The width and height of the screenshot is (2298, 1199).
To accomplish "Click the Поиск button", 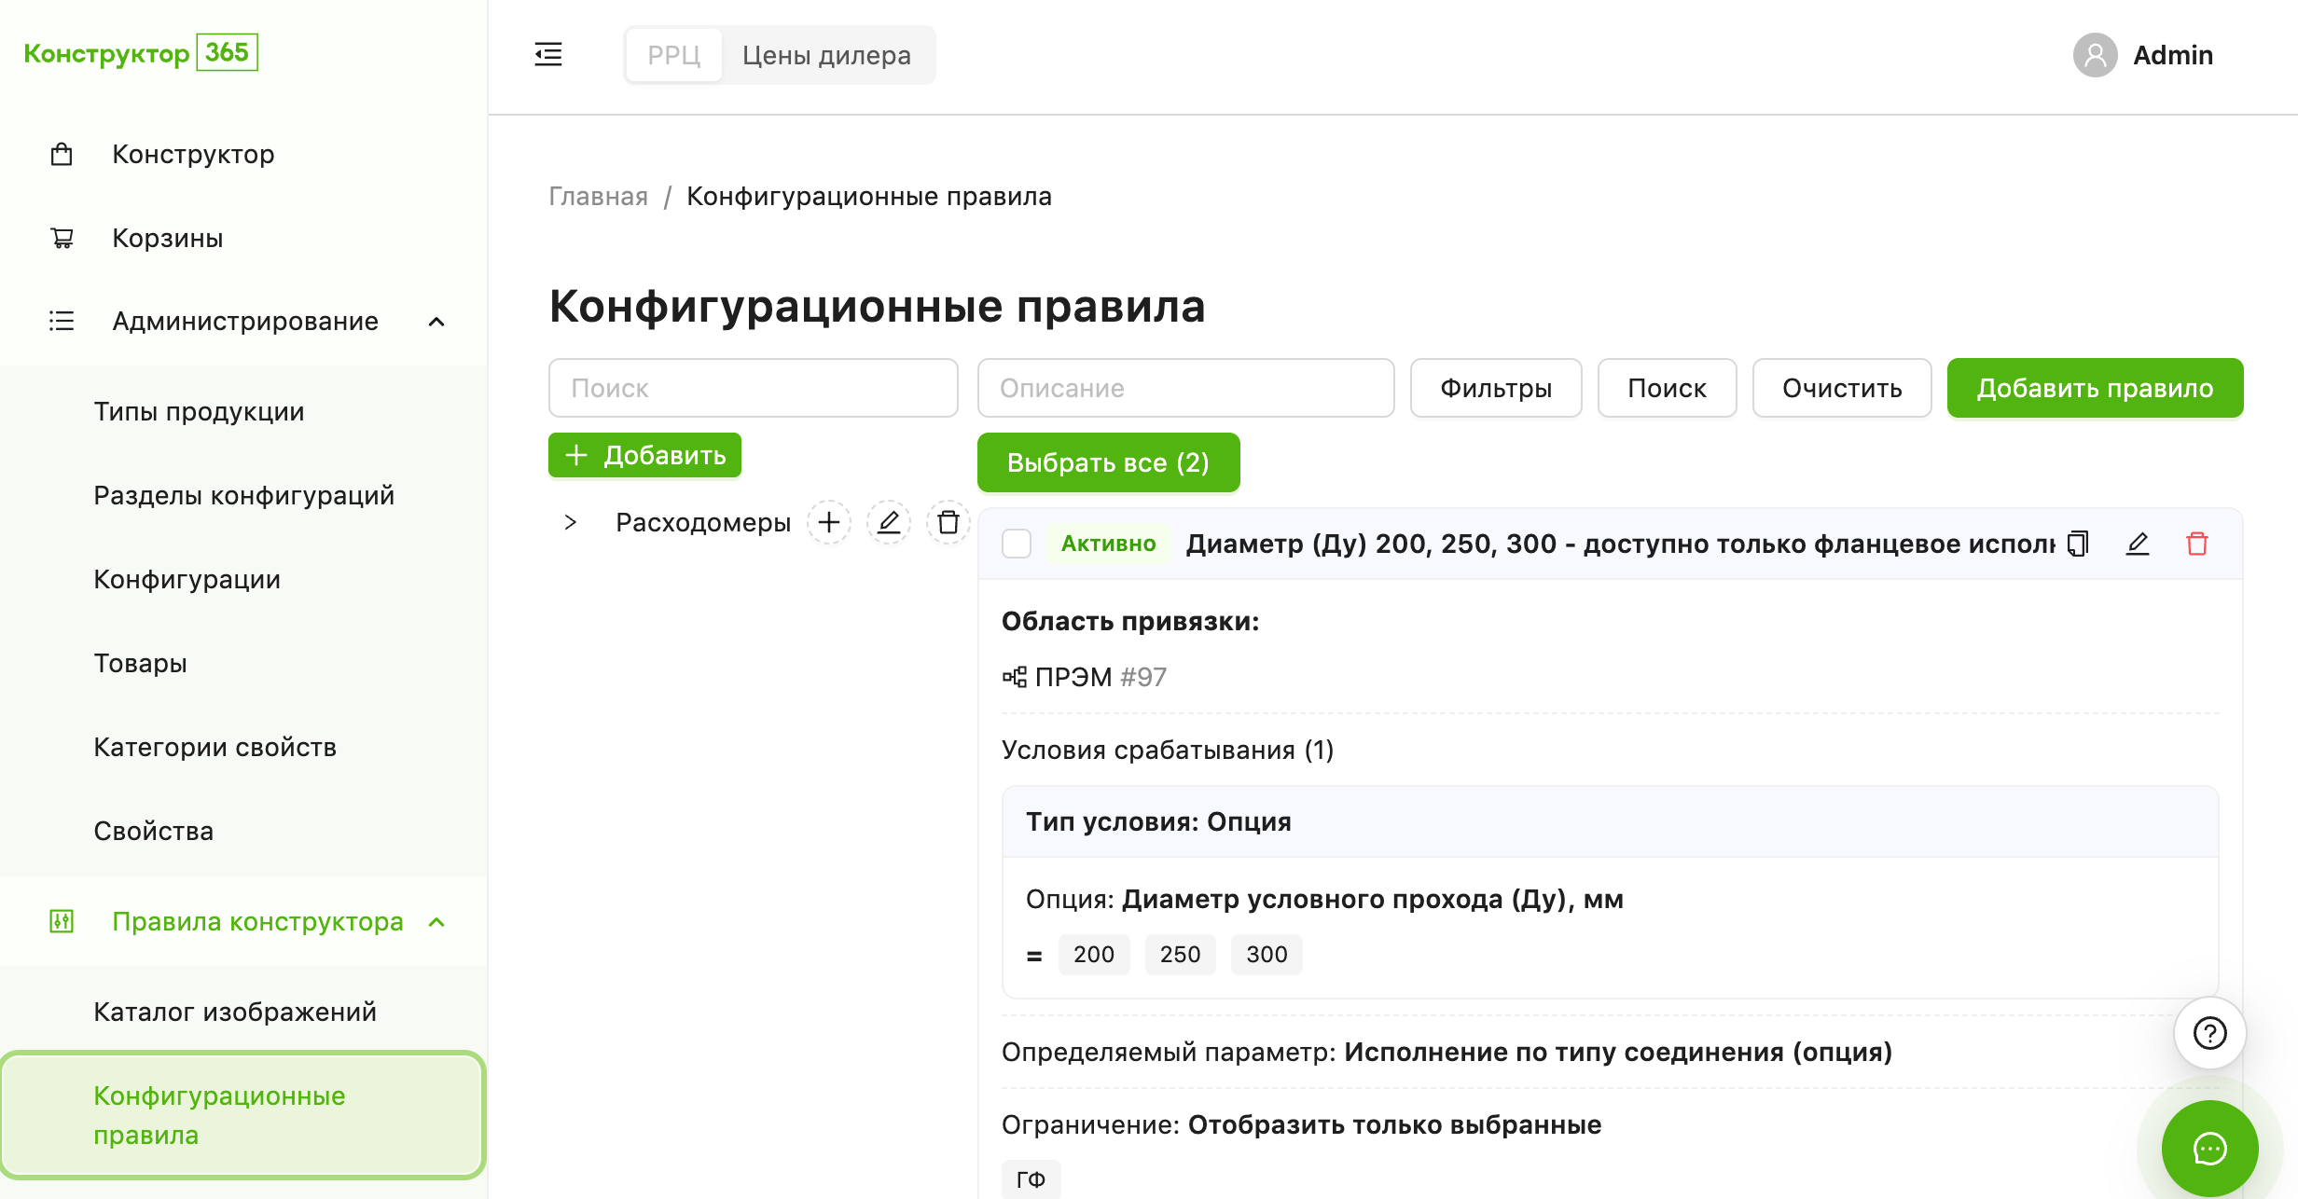I will coord(1667,388).
